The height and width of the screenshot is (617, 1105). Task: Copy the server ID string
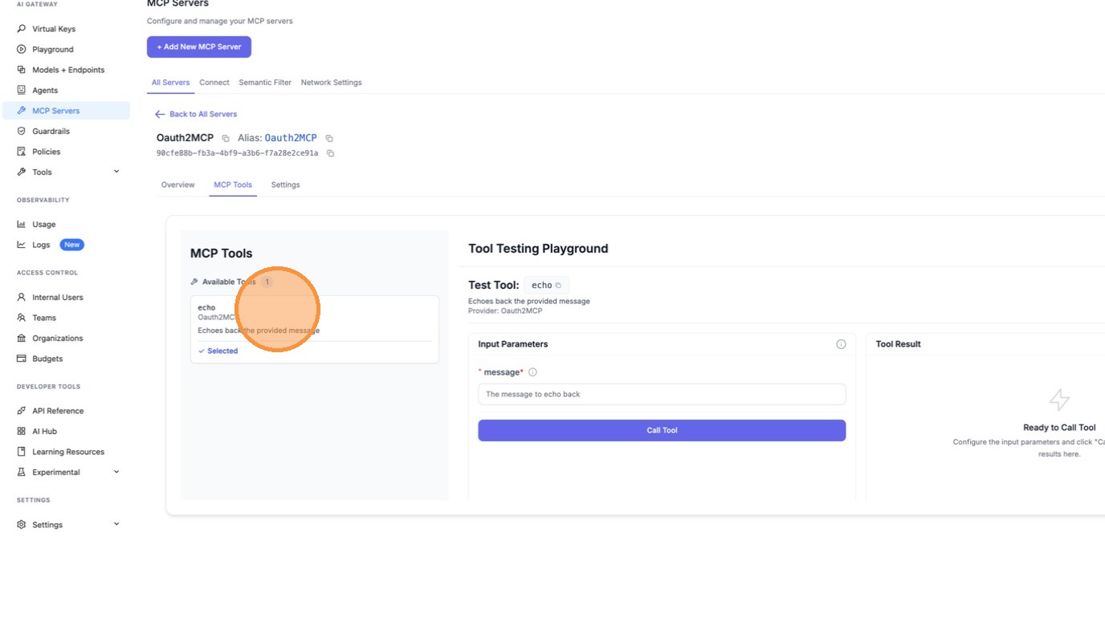[x=330, y=153]
